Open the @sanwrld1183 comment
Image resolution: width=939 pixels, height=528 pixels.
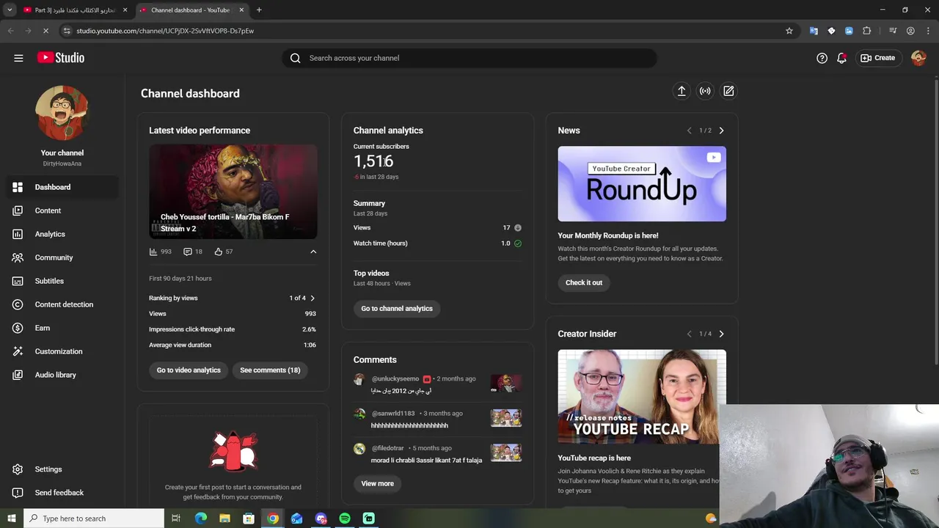point(438,419)
